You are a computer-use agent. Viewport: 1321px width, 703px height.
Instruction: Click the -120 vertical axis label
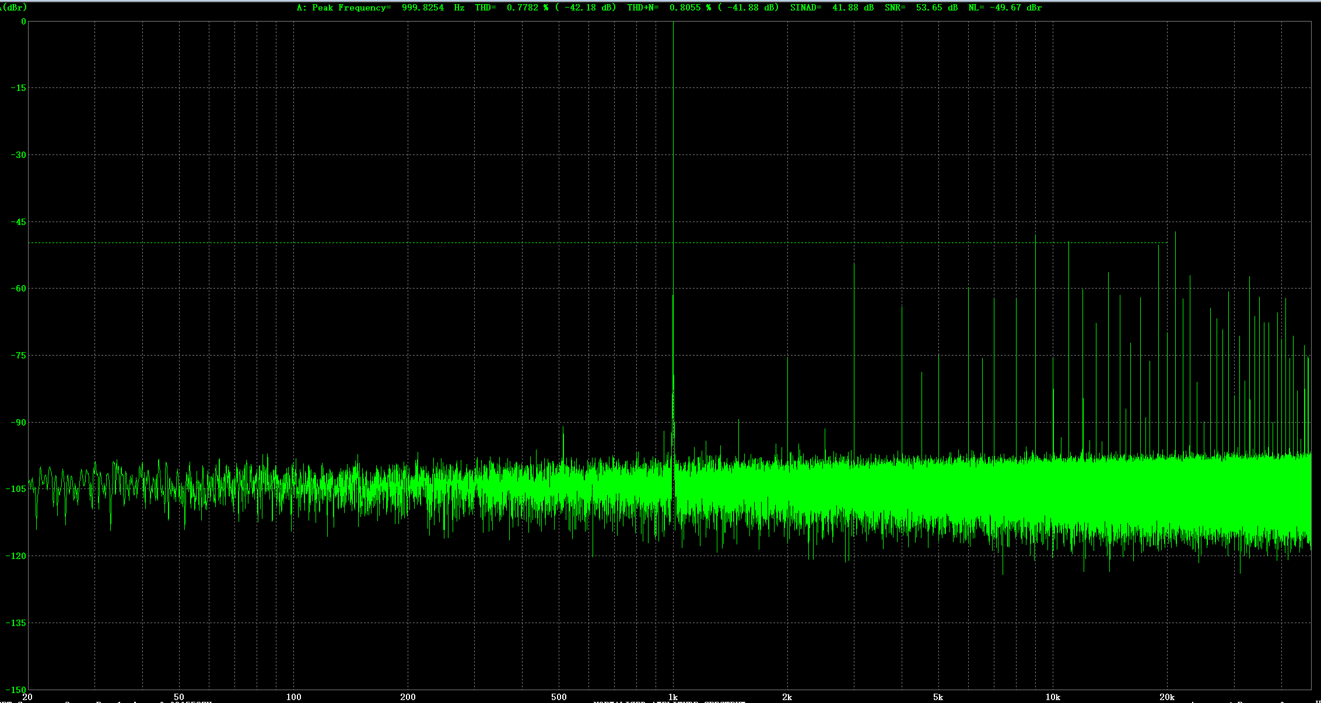pos(16,556)
